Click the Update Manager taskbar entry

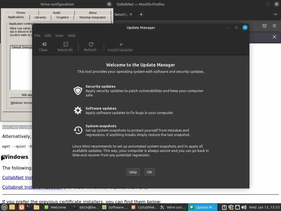[203, 207]
